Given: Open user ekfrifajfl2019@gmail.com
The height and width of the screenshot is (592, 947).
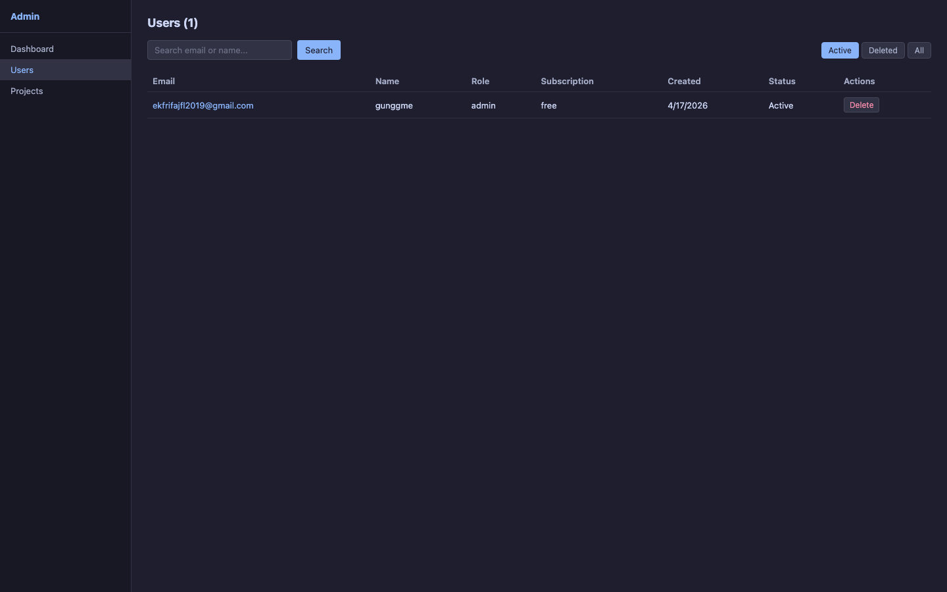Looking at the screenshot, I should [203, 106].
